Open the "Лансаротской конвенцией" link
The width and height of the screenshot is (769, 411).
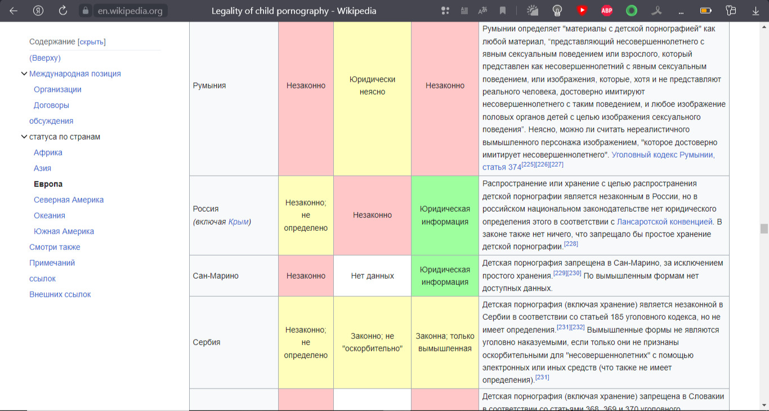665,222
